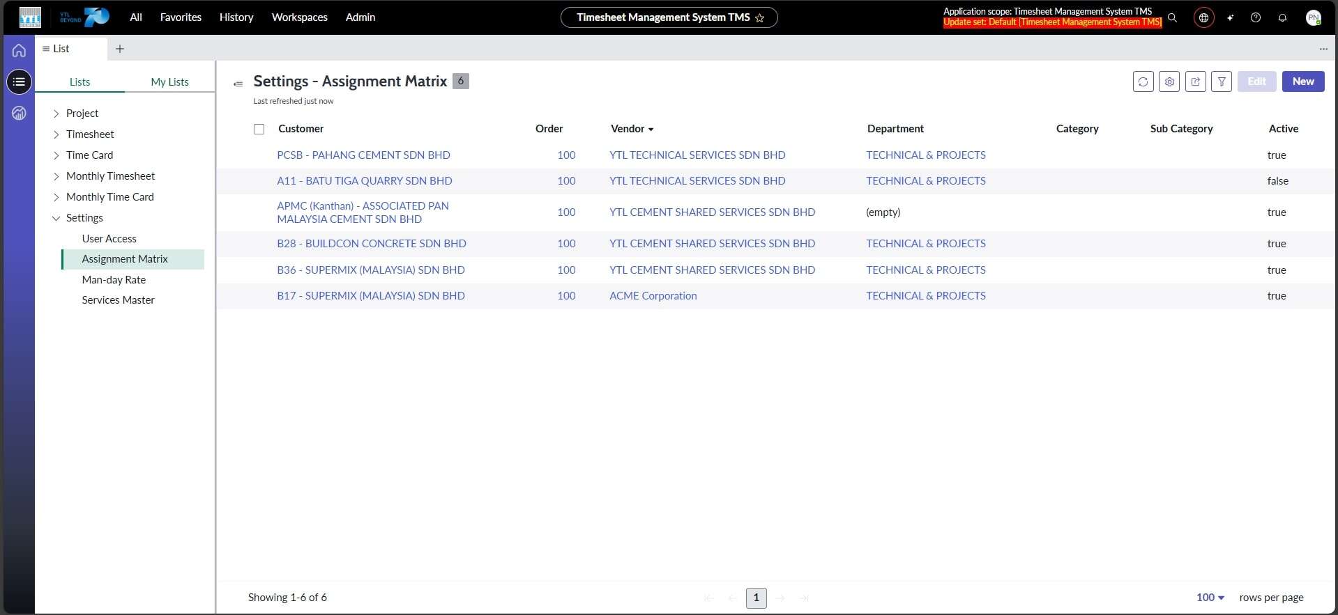Screen dimensions: 1338x615
Task: Click the New button
Action: click(x=1302, y=81)
